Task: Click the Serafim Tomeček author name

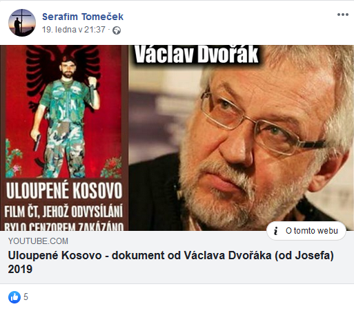Action: click(83, 17)
